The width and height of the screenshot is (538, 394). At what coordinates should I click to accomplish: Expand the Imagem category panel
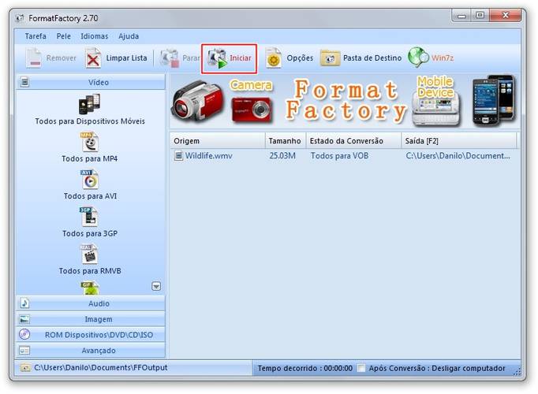pos(91,319)
